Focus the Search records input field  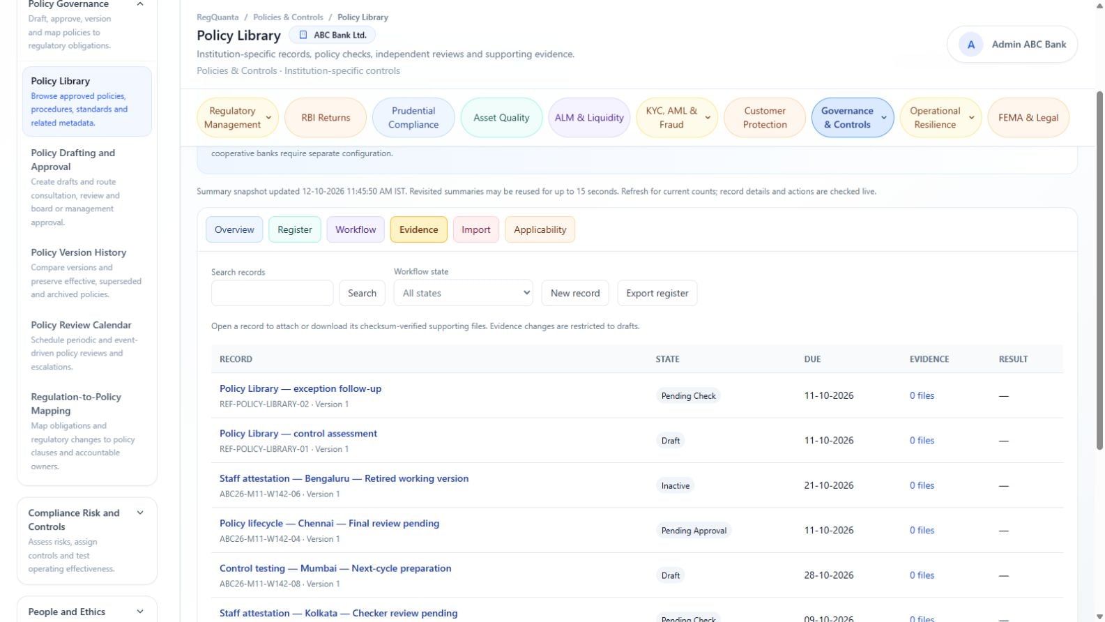[x=272, y=294]
